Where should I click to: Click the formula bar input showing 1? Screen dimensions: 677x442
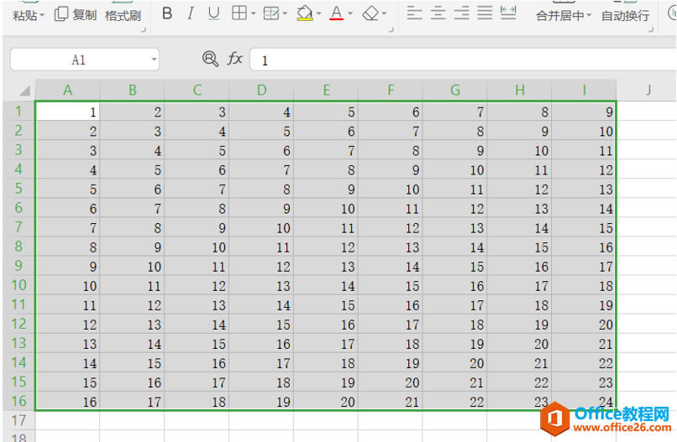tap(464, 60)
